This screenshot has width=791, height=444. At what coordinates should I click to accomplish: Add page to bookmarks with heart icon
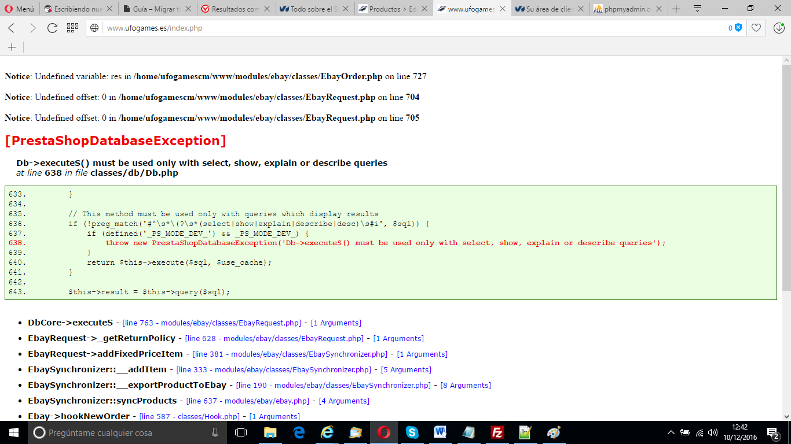tap(756, 28)
